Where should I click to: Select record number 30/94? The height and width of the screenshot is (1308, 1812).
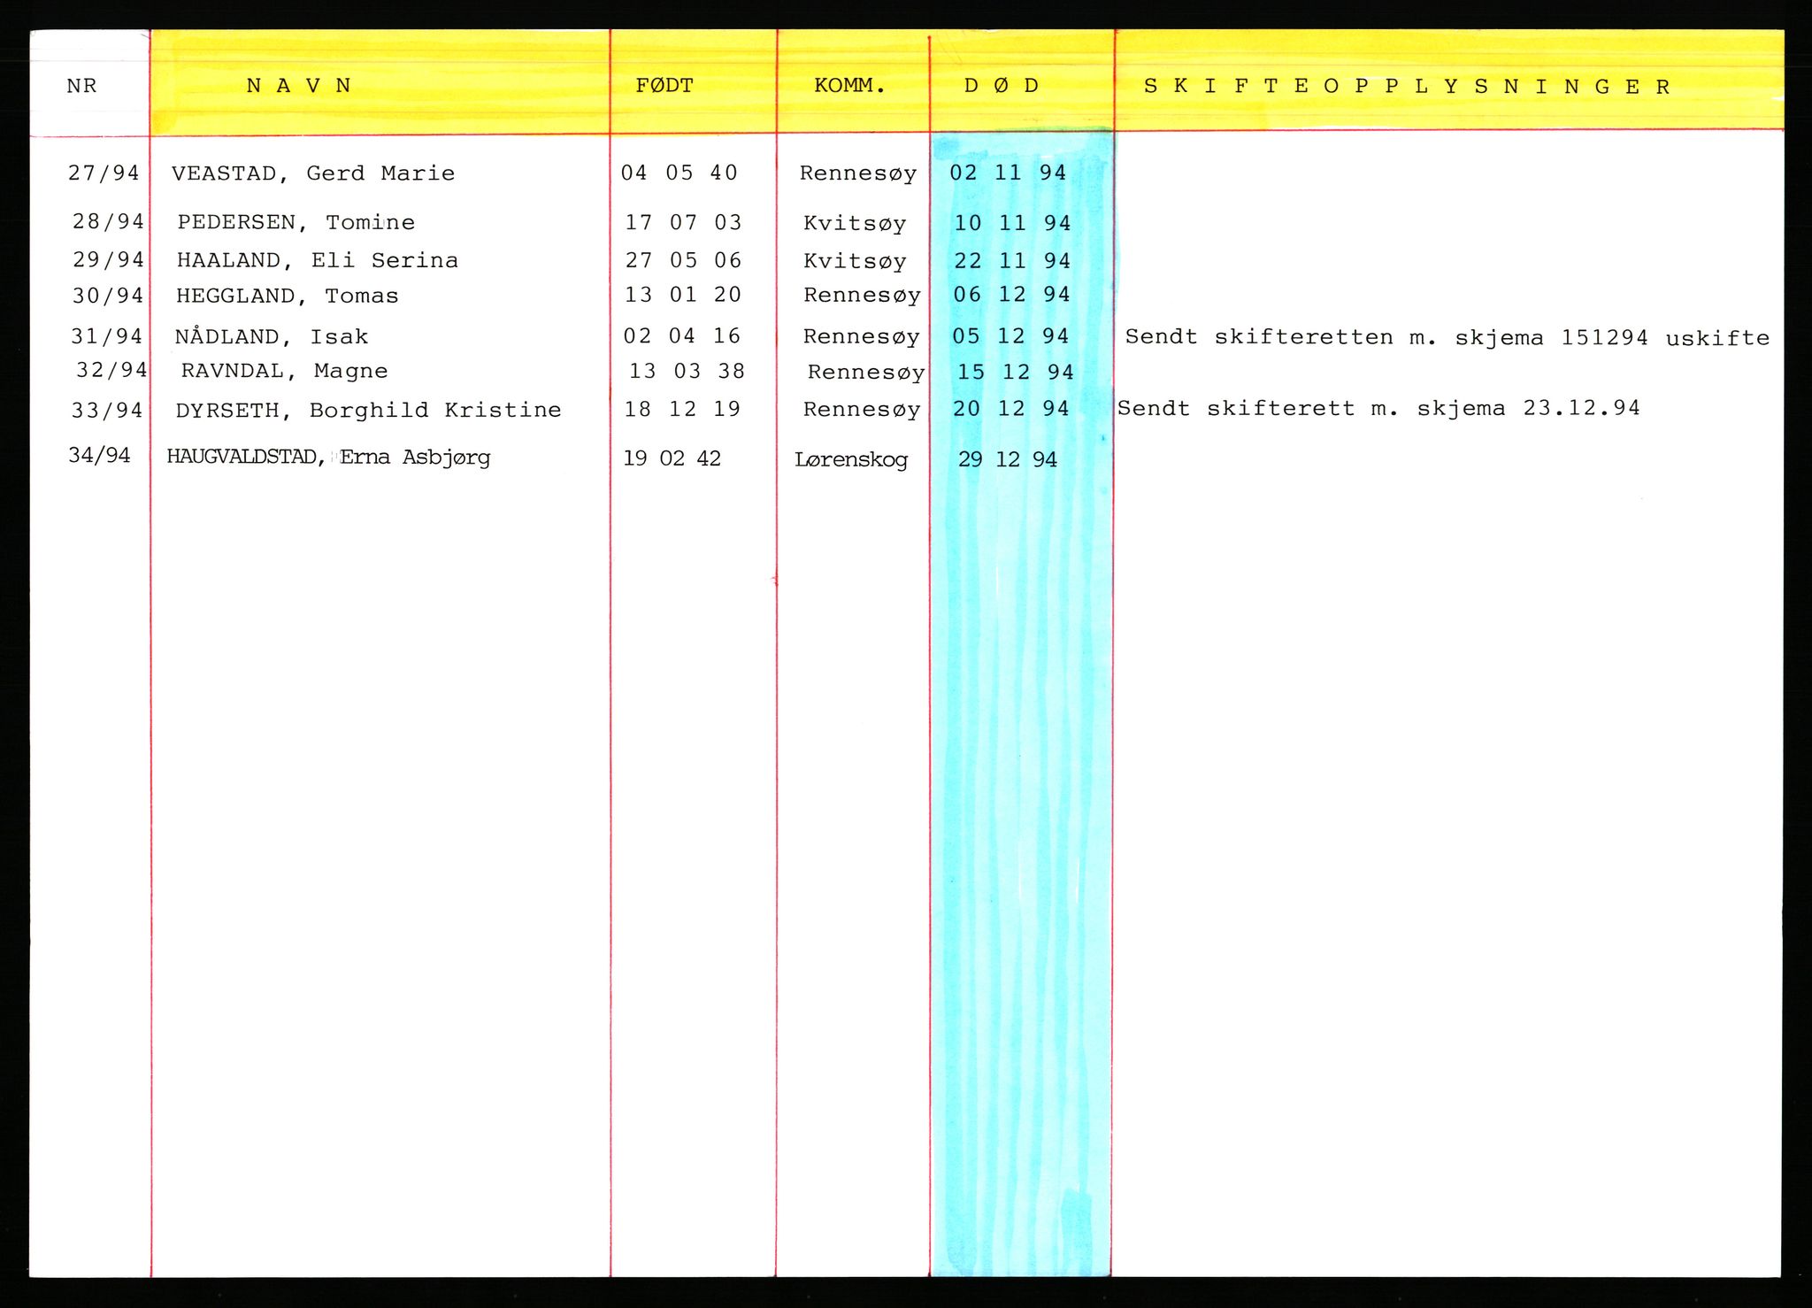tap(108, 296)
